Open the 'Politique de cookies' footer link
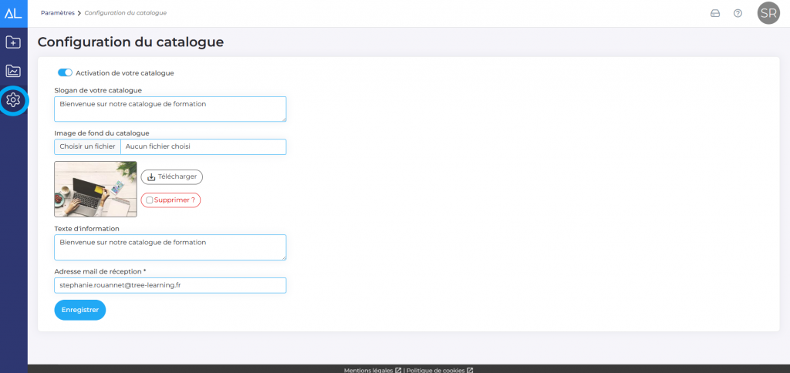The image size is (790, 373). [435, 370]
